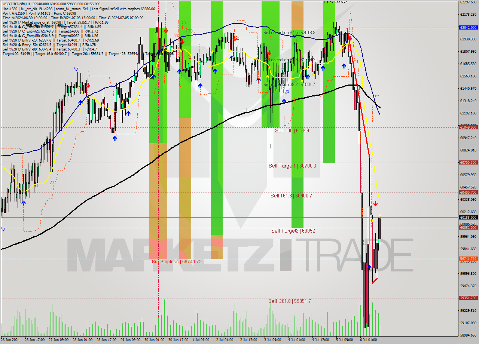The image size is (479, 344).
Task: Click the 'Sell 261.8 | 59351.7' label
Action: click(x=289, y=301)
